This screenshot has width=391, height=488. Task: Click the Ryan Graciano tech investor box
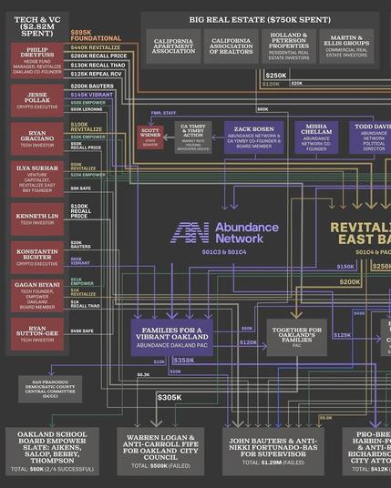[x=37, y=138]
